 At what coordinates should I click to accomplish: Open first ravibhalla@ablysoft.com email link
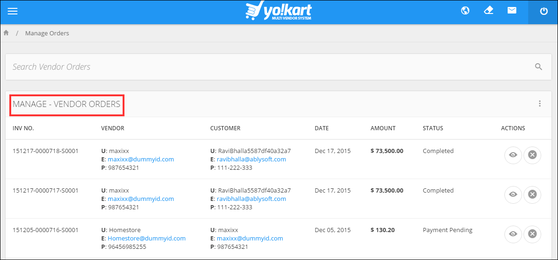pyautogui.click(x=251, y=159)
